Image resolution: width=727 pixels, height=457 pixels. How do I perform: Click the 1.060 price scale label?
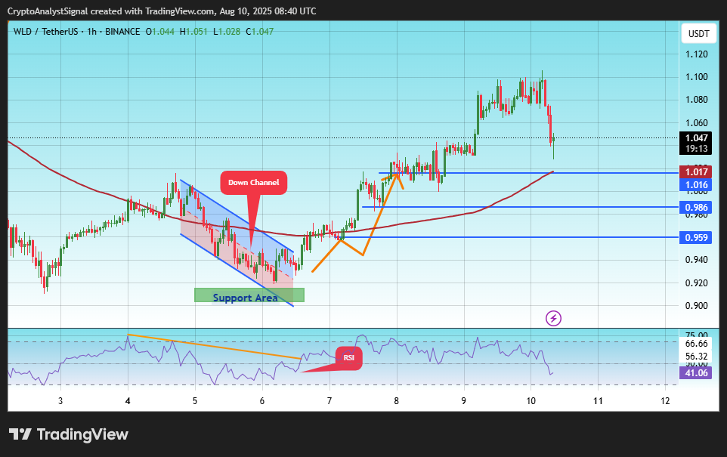click(x=697, y=123)
